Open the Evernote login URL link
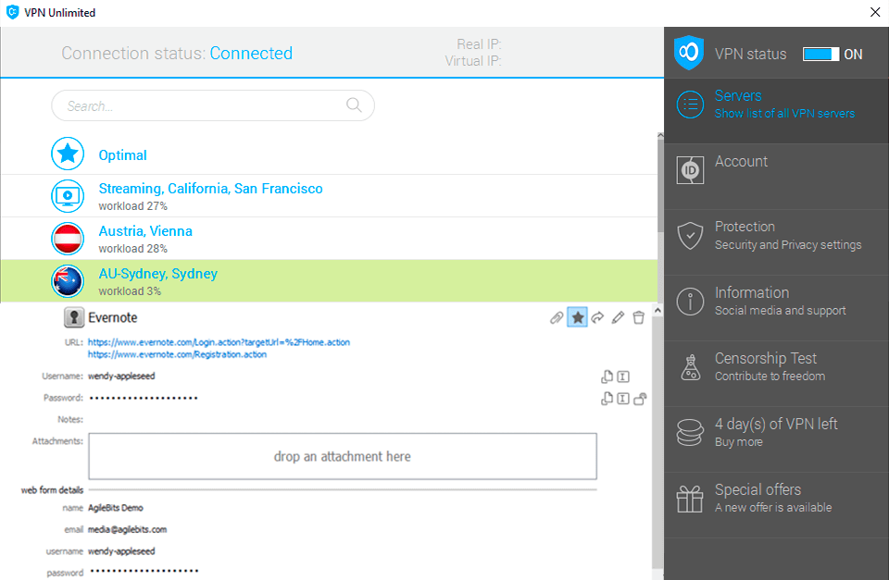The image size is (889, 580). tap(219, 342)
